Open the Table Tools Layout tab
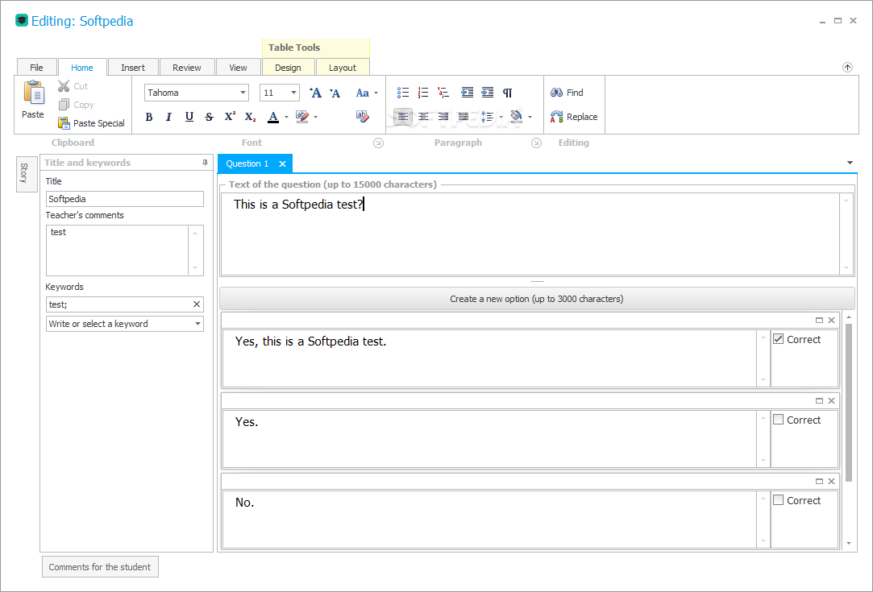This screenshot has height=592, width=873. coord(343,68)
